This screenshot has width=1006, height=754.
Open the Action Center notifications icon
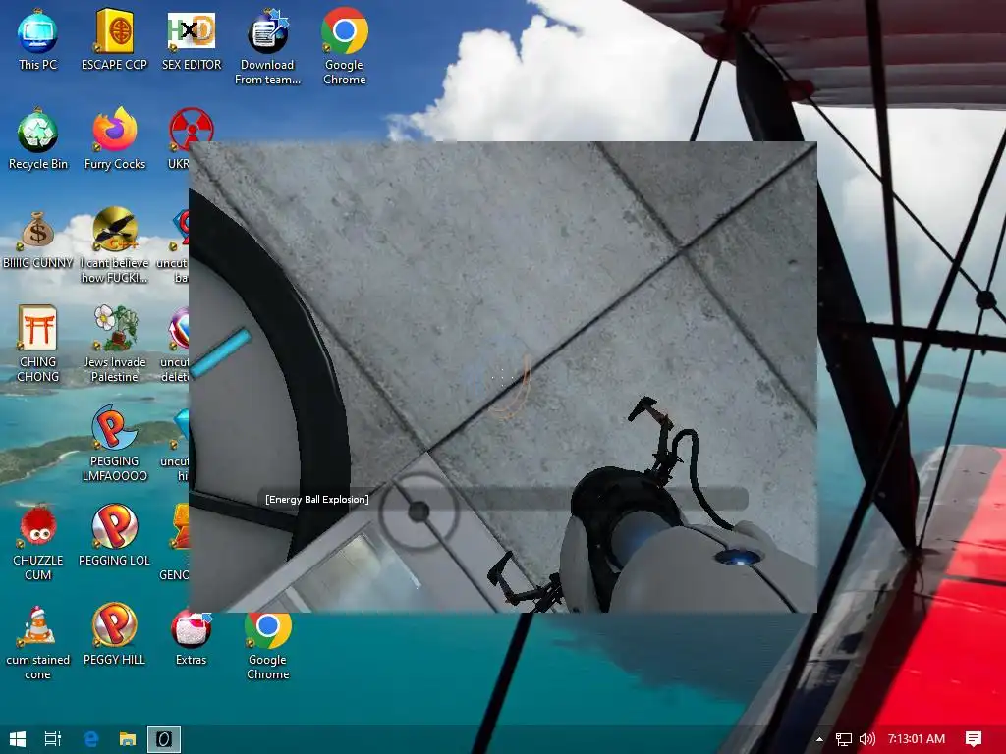click(974, 739)
